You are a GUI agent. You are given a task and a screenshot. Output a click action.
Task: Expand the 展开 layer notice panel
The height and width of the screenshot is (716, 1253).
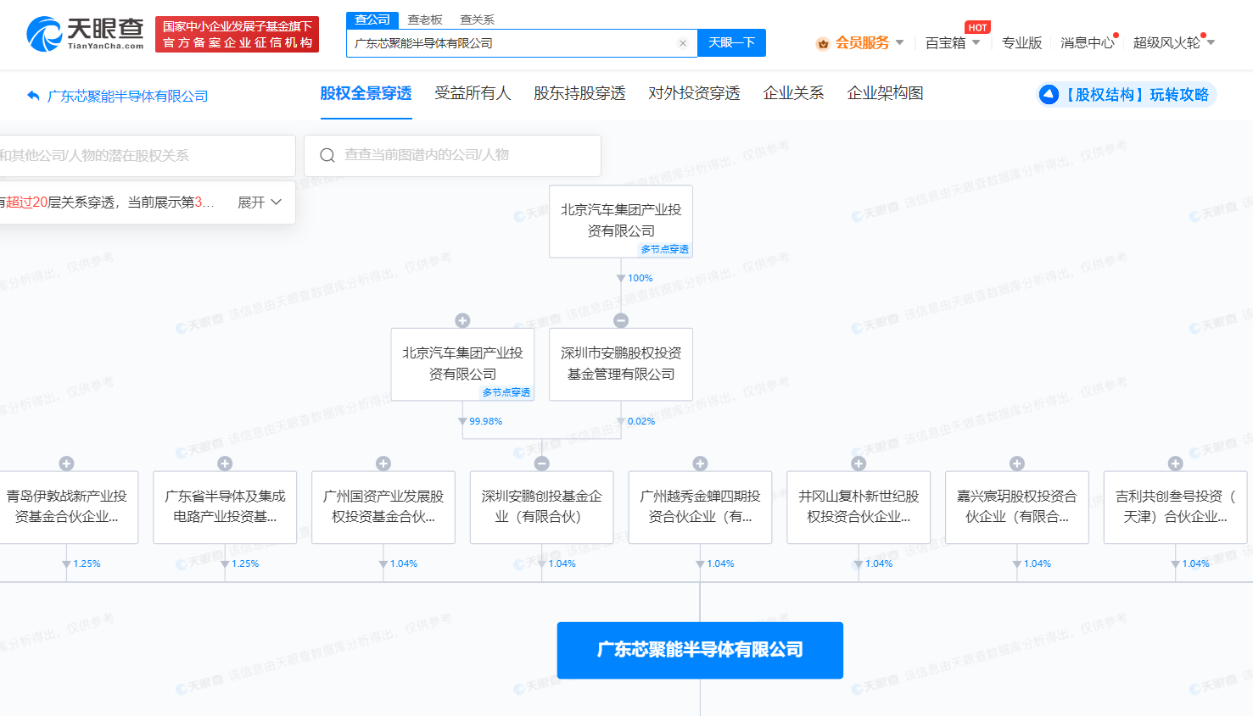(260, 203)
